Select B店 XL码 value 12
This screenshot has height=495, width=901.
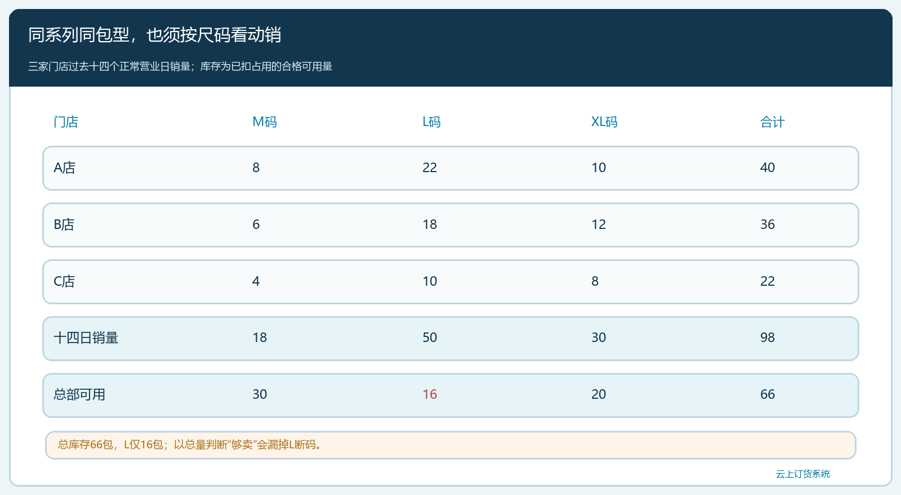(599, 224)
